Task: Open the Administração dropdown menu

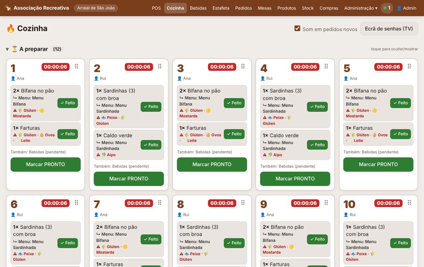Action: [361, 8]
